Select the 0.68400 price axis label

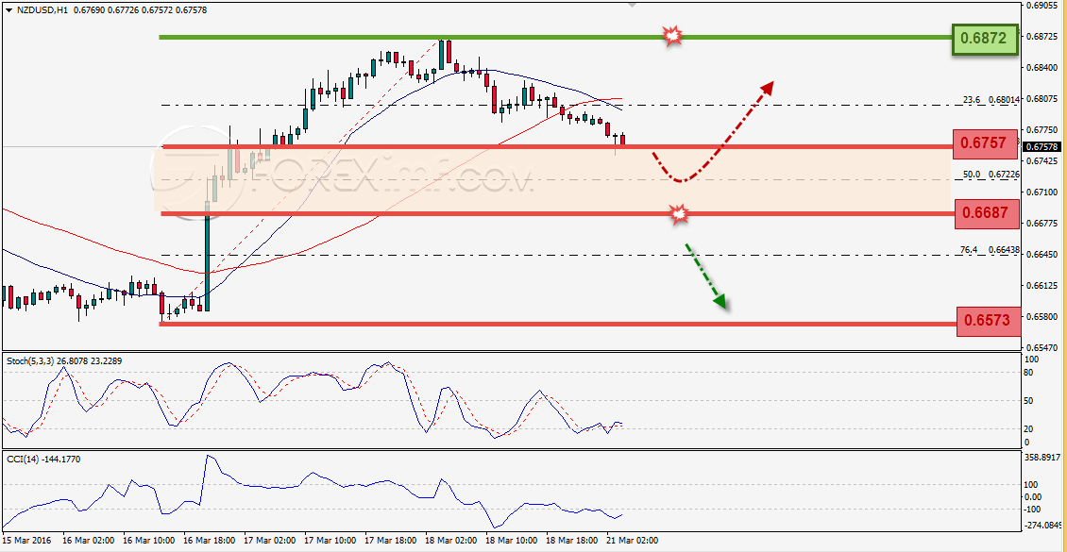1042,67
